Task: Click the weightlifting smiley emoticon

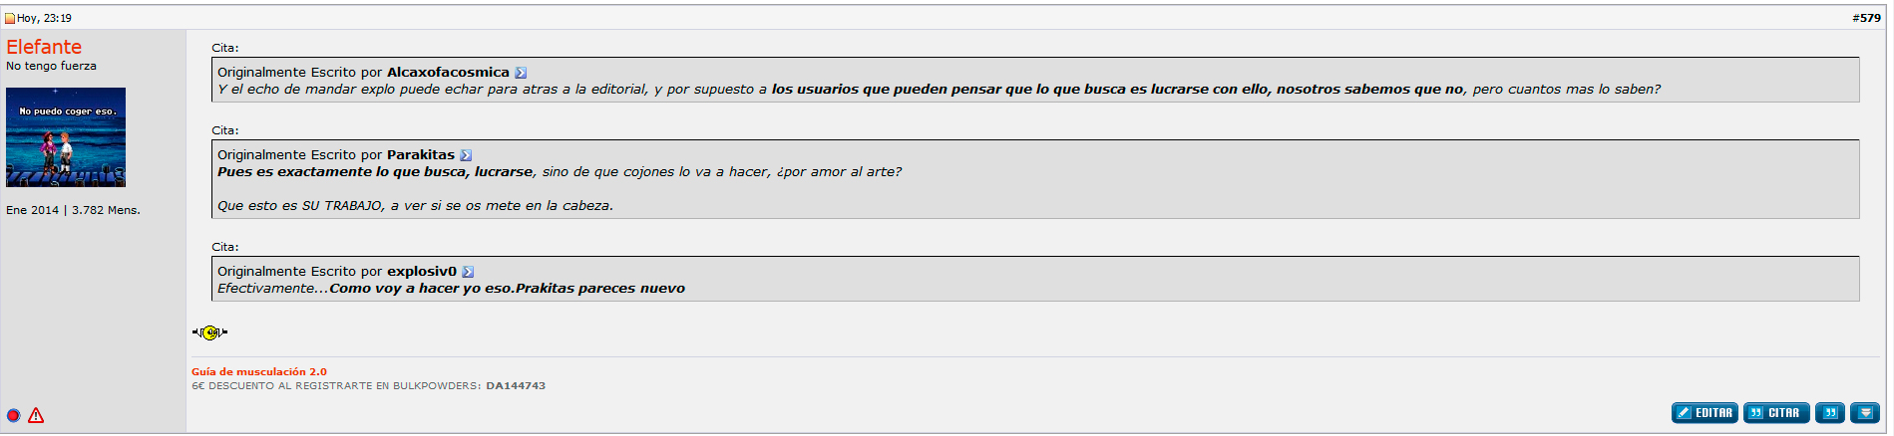Action: point(210,332)
